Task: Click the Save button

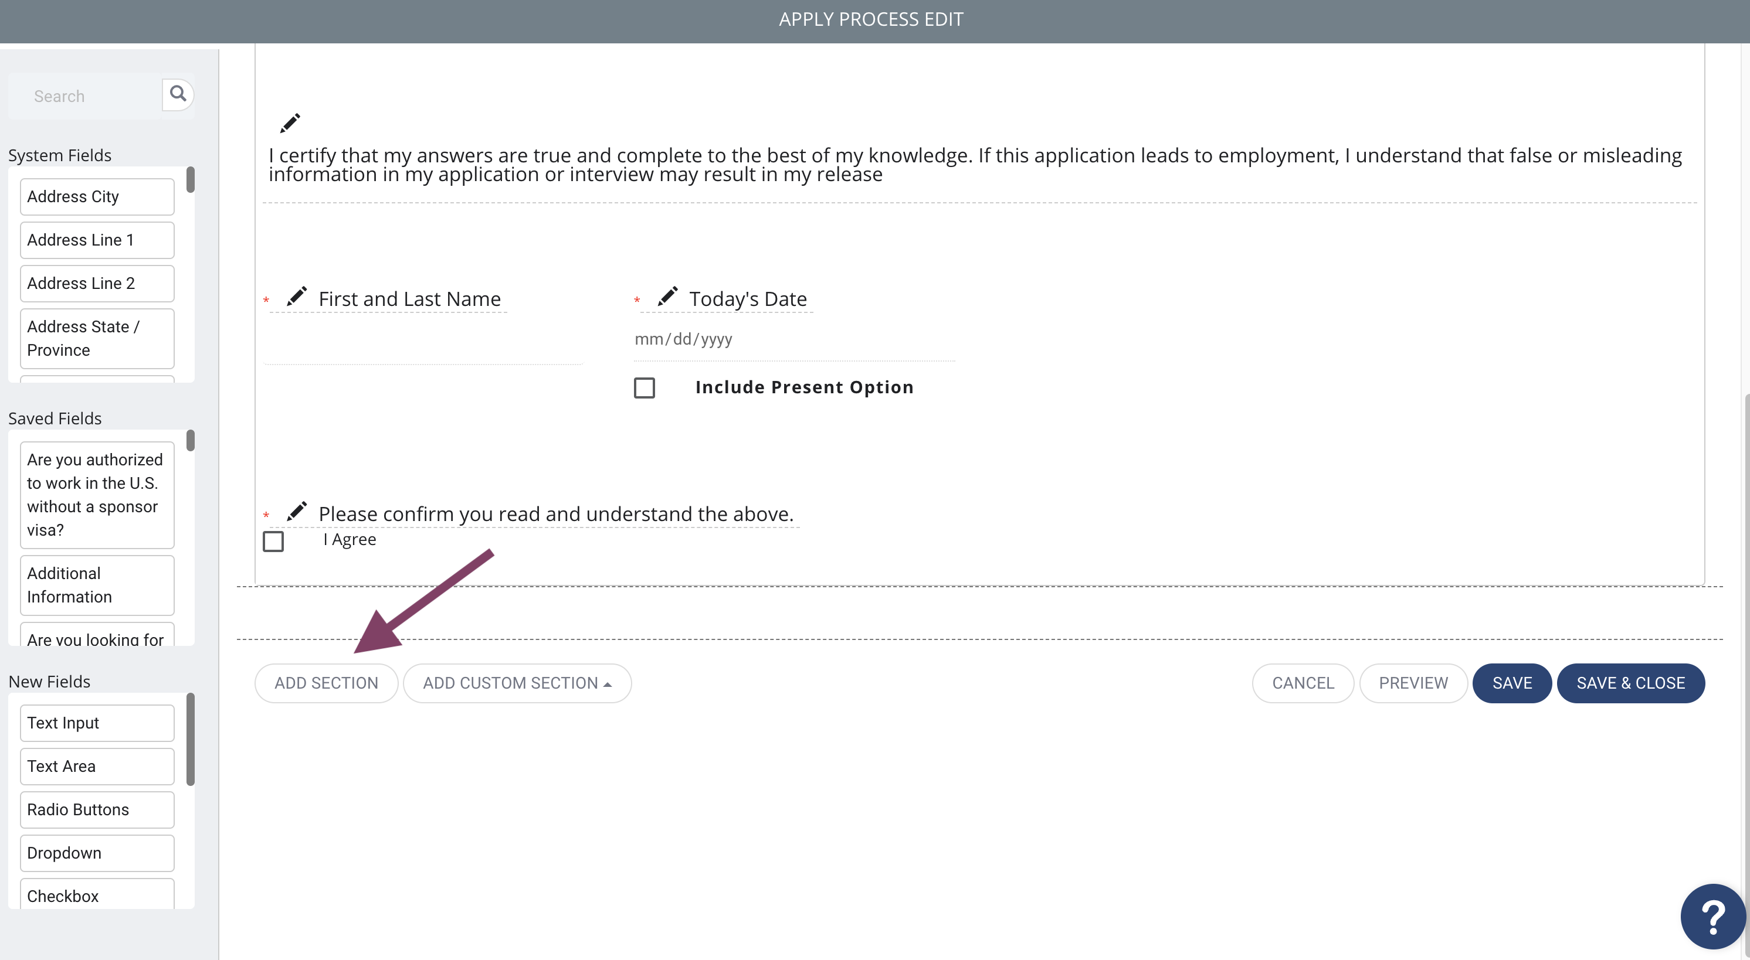Action: (1512, 683)
